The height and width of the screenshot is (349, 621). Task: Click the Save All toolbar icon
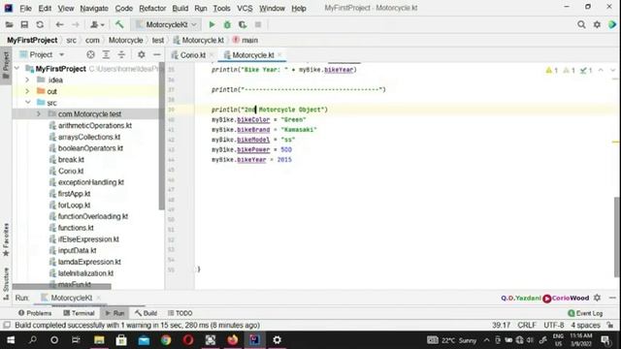point(24,24)
